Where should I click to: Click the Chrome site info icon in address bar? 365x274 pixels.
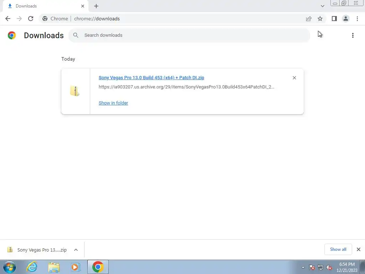click(45, 19)
